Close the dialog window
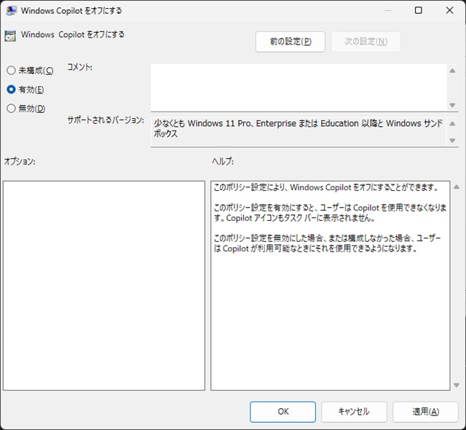 pos(449,10)
